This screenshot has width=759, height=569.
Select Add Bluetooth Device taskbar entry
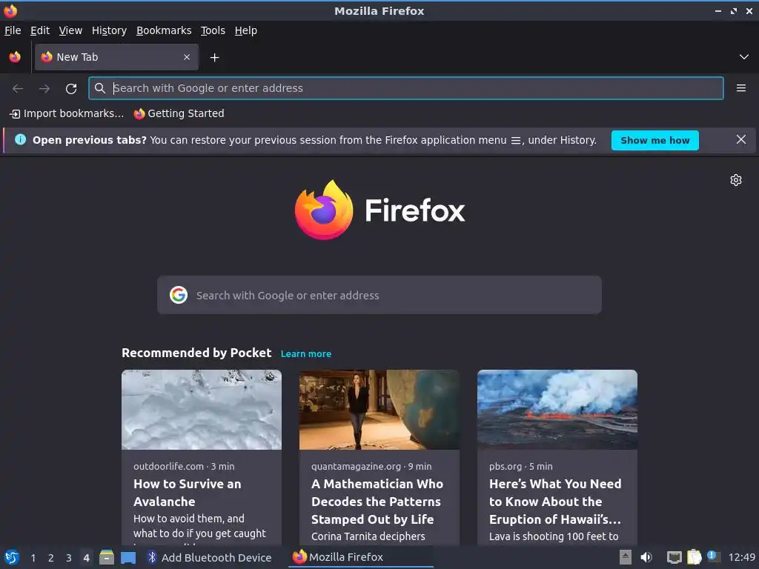[x=209, y=557]
